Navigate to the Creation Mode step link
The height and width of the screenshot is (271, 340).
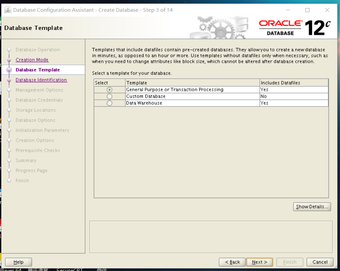coord(32,59)
